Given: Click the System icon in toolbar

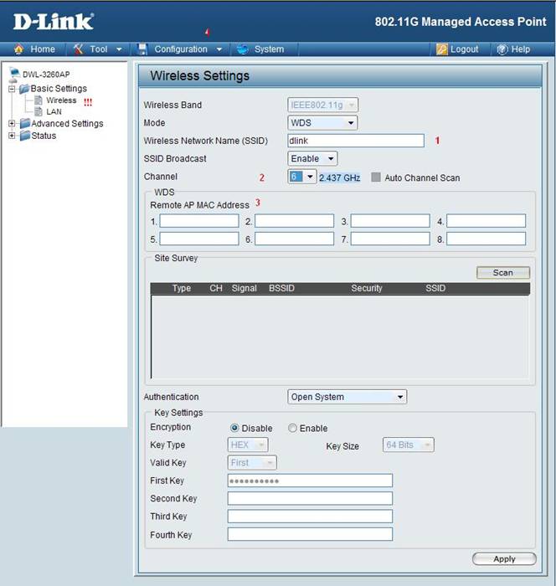Looking at the screenshot, I should (242, 49).
